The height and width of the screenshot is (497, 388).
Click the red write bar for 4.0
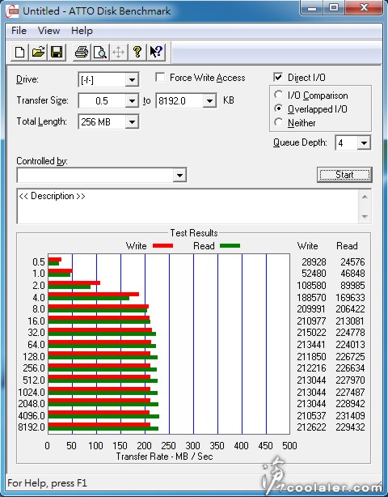pyautogui.click(x=94, y=294)
